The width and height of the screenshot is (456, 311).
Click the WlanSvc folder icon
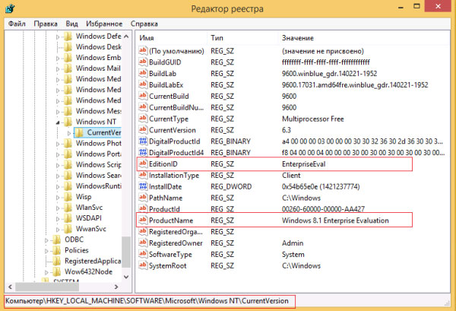pos(68,208)
